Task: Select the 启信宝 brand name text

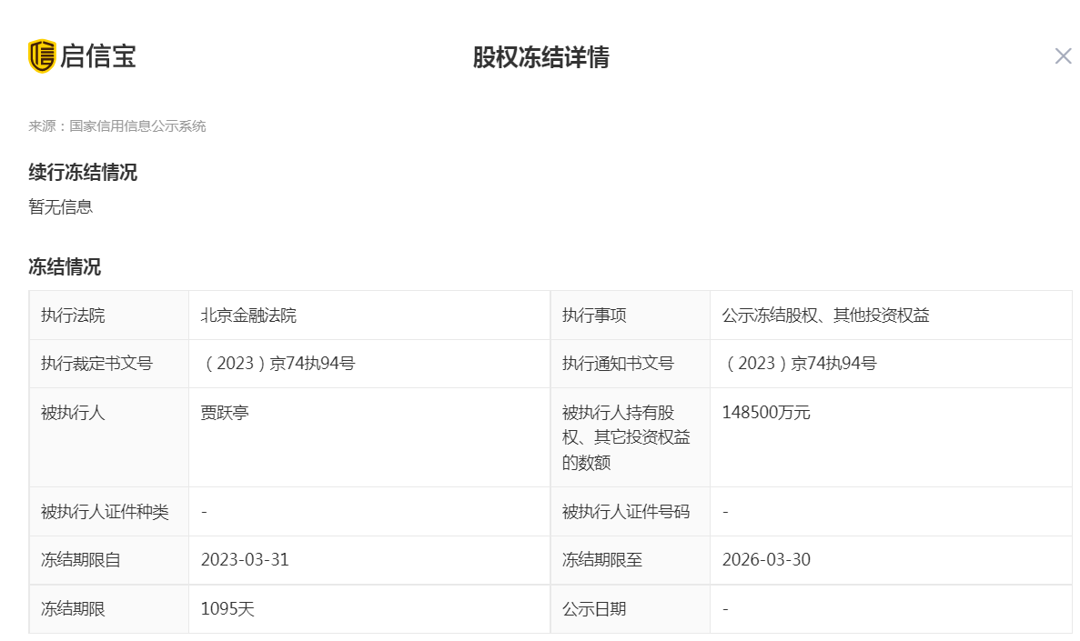Action: coord(98,56)
